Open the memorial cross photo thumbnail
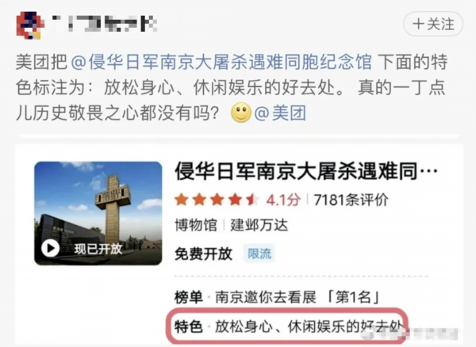This screenshot has height=347, width=476. tap(98, 213)
